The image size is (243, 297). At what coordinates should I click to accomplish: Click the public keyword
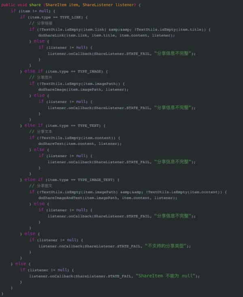tap(8, 5)
